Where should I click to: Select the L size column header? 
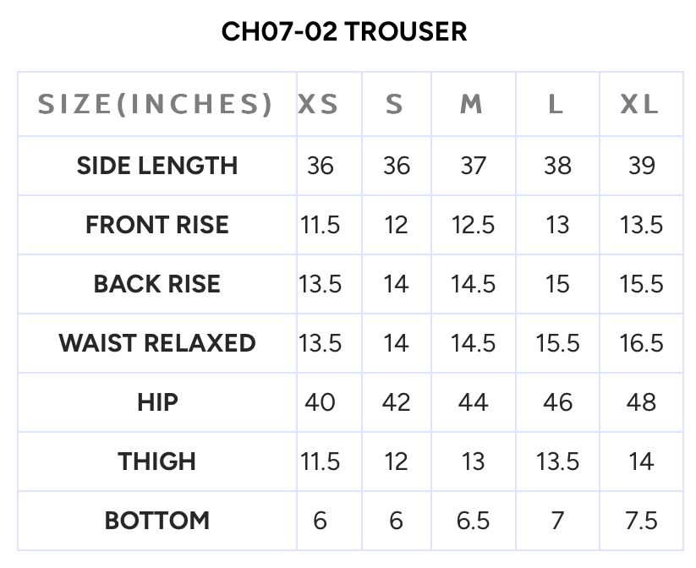(556, 104)
